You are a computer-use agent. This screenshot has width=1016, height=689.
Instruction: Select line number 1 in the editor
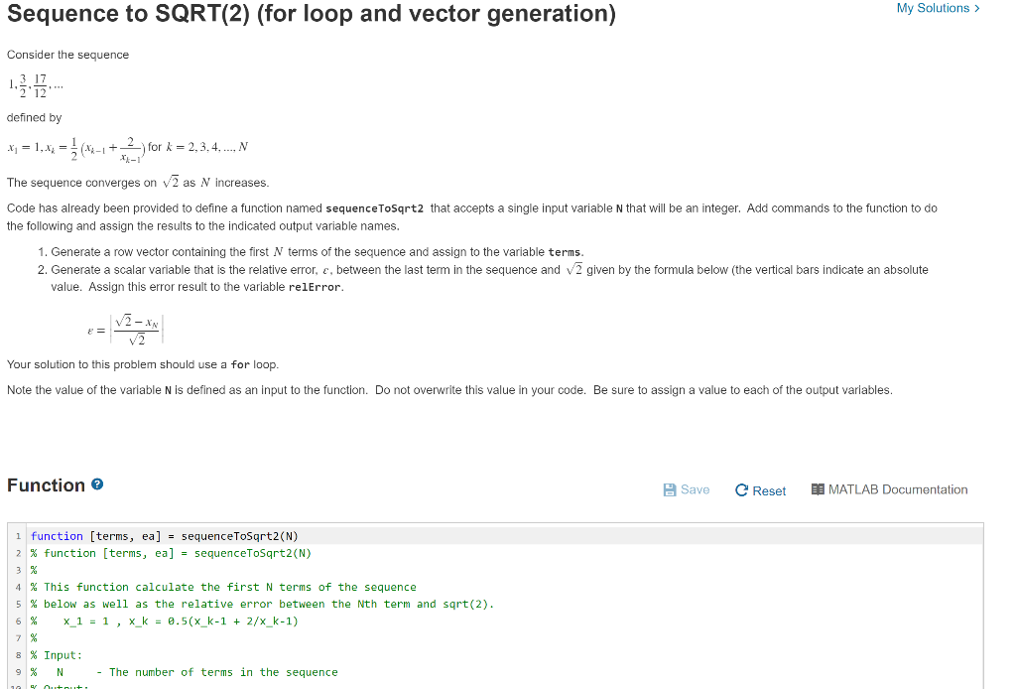pyautogui.click(x=17, y=536)
